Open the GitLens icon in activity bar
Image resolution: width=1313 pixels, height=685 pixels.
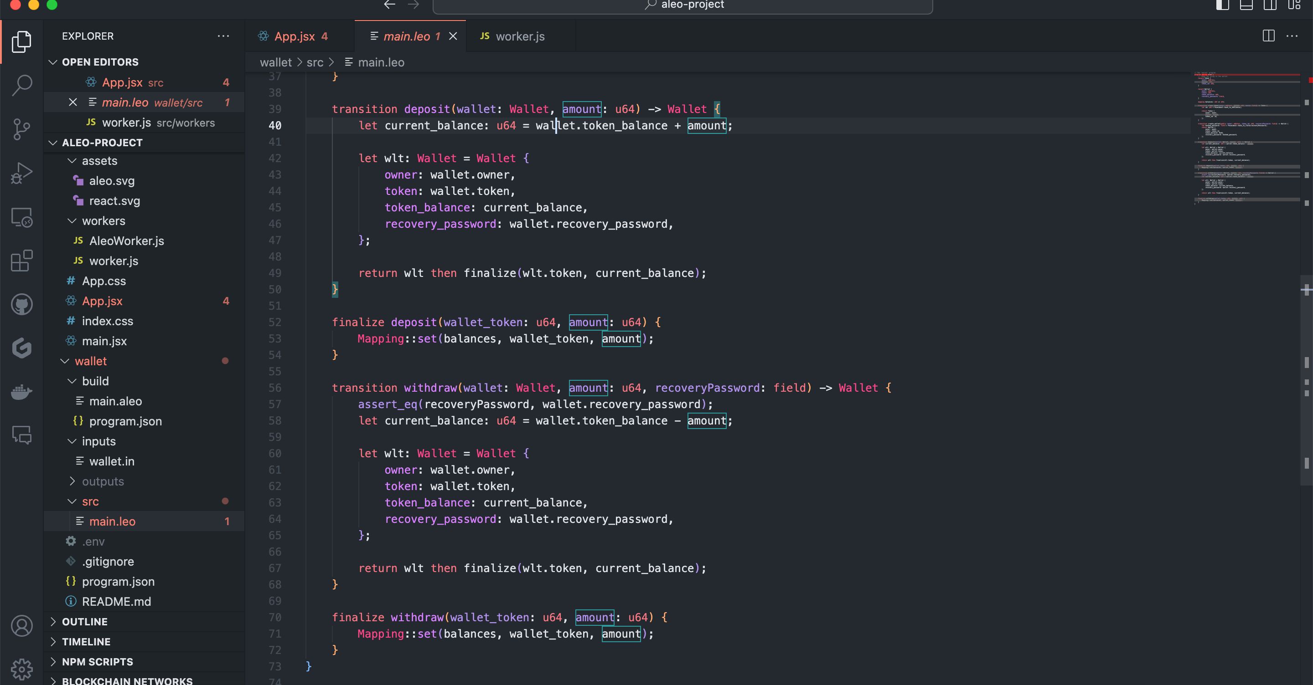click(21, 348)
